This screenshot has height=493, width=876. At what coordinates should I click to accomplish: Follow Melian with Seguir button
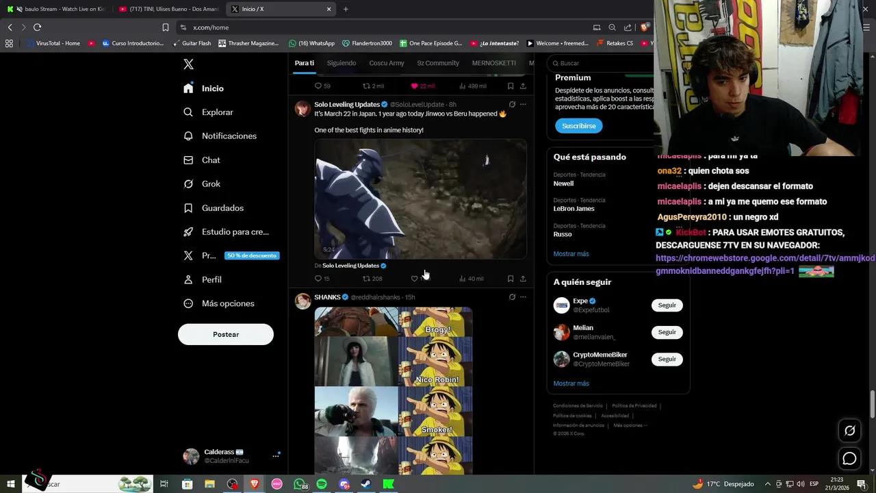coord(667,332)
